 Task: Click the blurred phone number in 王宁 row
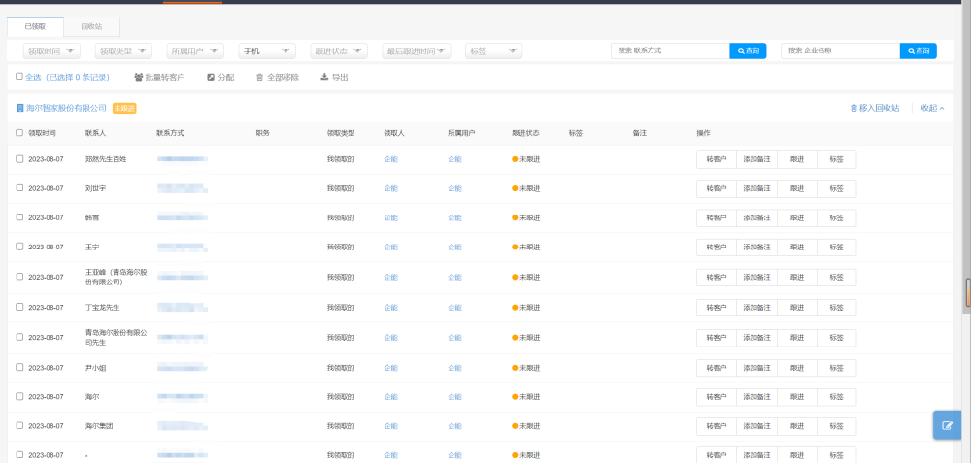pos(183,247)
